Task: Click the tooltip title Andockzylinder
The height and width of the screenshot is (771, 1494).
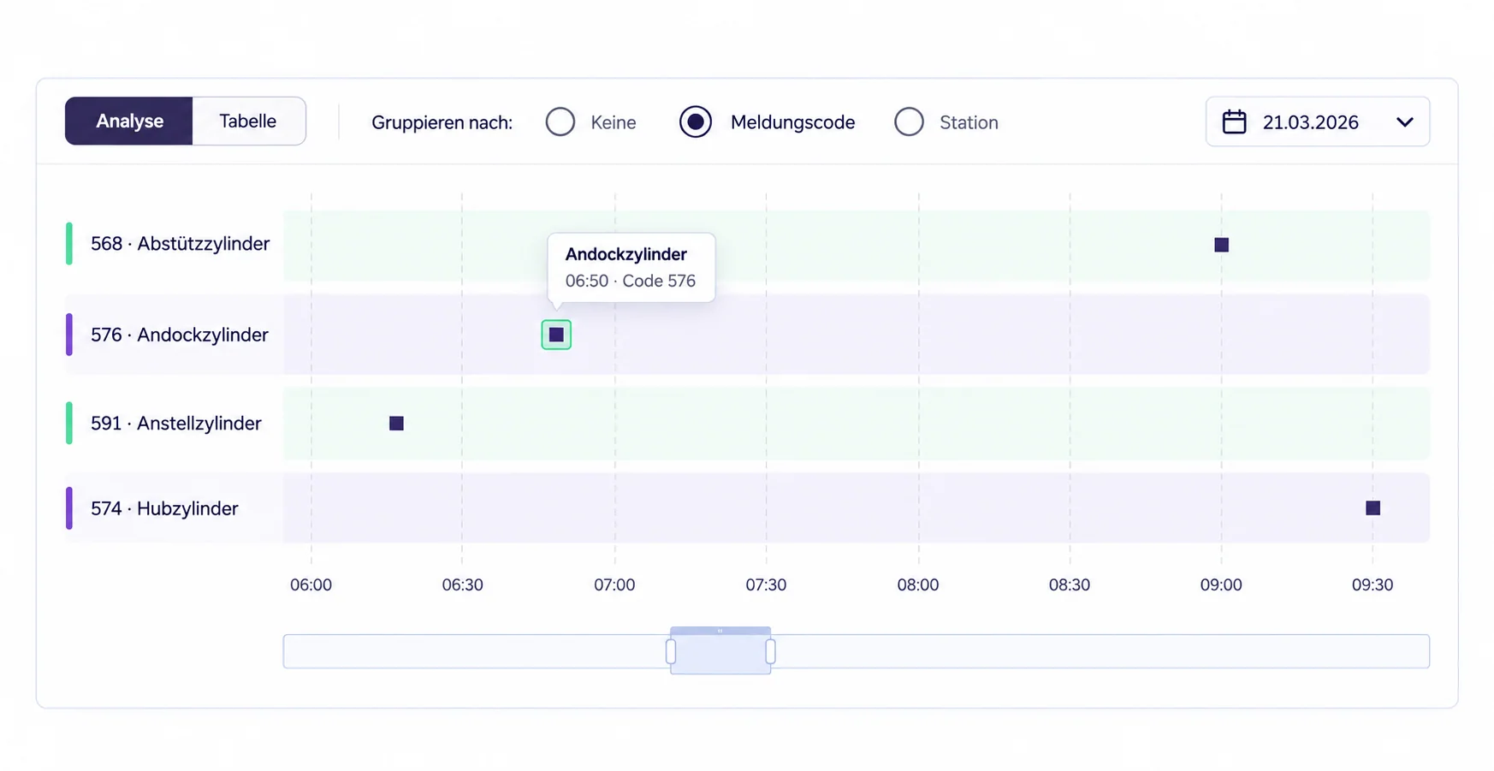Action: tap(625, 254)
